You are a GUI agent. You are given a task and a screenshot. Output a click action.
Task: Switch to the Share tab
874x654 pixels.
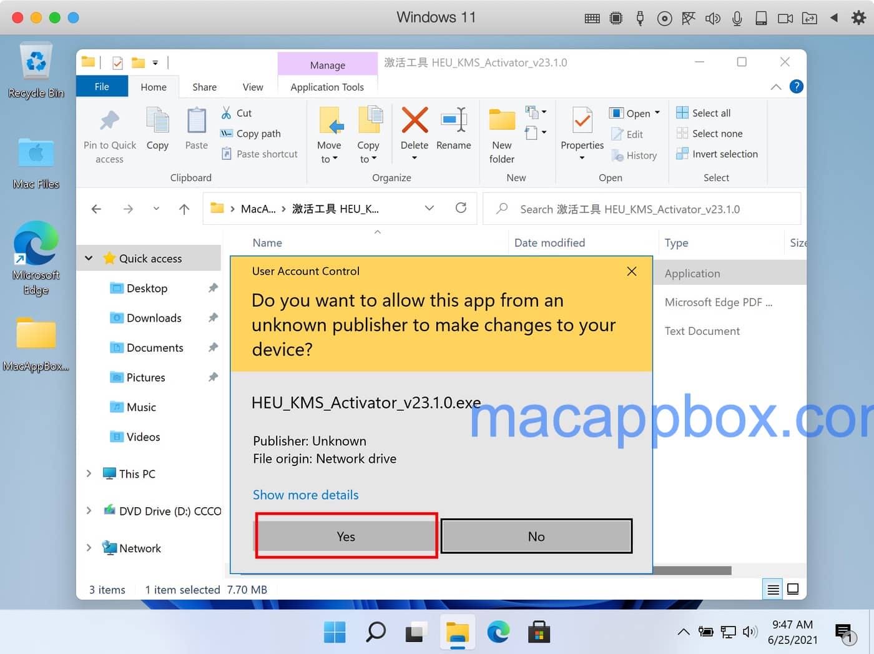[205, 87]
